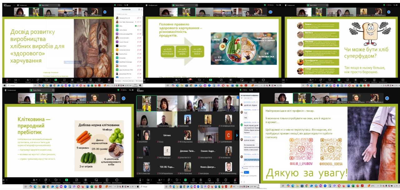The height and width of the screenshot is (190, 400).
Task: Click 'Пригласить' button under participants list
Action: [x=118, y=81]
